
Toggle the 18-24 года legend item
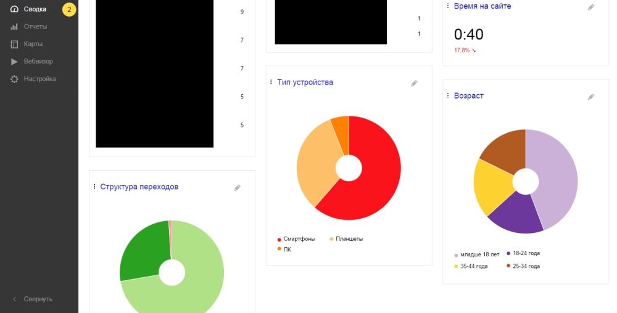click(x=523, y=253)
